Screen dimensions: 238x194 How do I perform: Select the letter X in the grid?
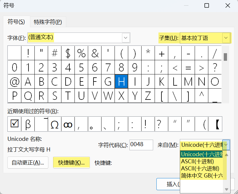point(121,96)
